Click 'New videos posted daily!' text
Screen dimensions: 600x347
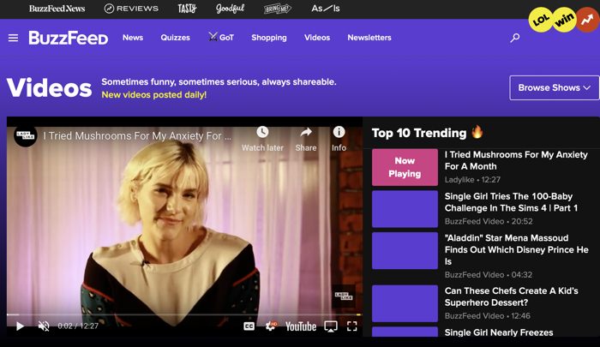pyautogui.click(x=153, y=94)
